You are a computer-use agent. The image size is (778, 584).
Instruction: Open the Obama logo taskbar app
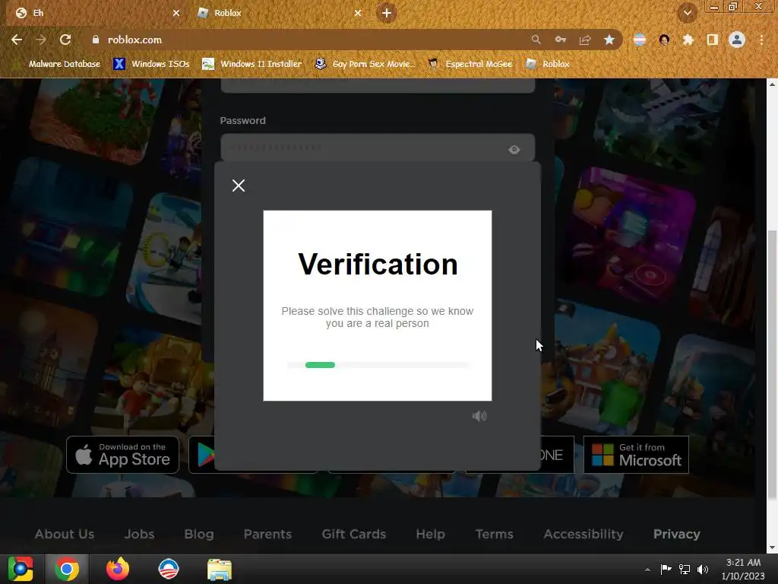(x=169, y=569)
